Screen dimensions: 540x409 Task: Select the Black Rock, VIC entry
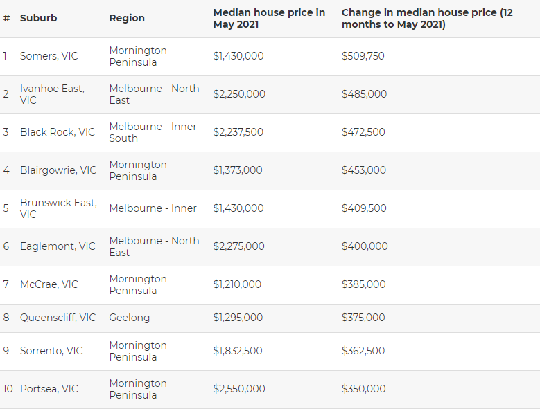57,132
